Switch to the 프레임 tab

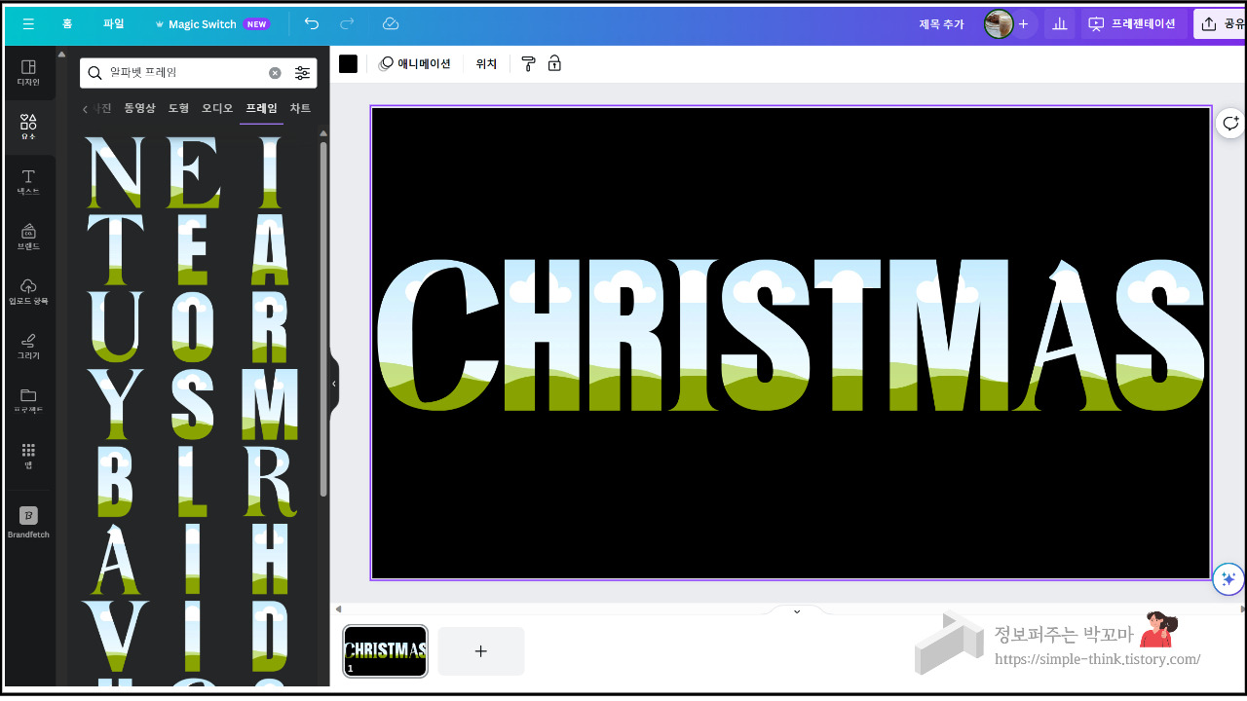[261, 108]
